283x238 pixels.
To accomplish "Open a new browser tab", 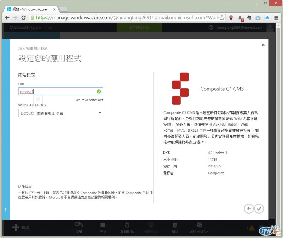I will coord(64,10).
